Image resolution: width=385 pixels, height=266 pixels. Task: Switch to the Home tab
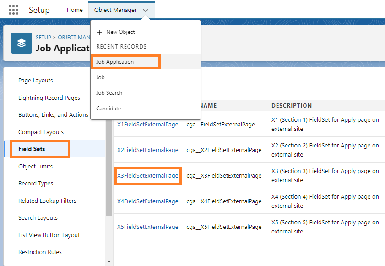point(75,10)
